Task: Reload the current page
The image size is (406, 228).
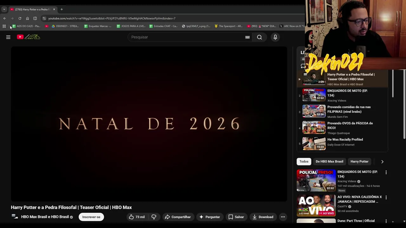Action: (20, 18)
